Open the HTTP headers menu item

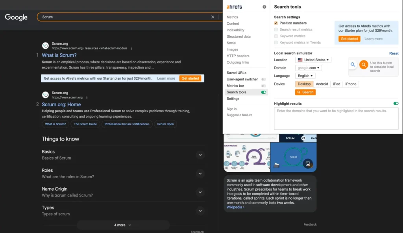click(x=238, y=56)
